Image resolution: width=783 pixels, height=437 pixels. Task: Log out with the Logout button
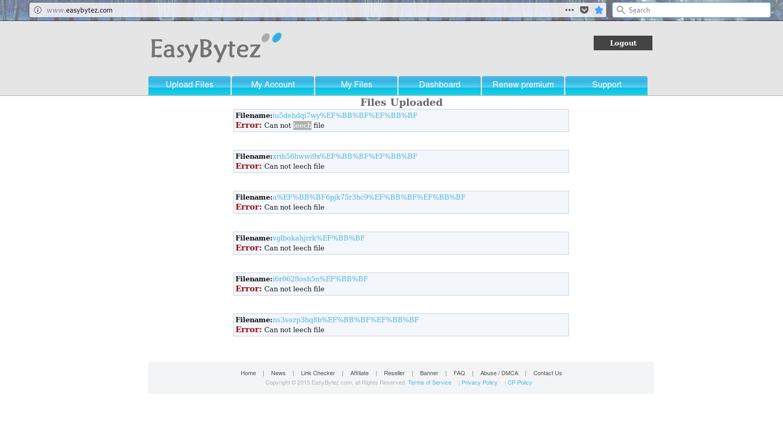point(623,43)
